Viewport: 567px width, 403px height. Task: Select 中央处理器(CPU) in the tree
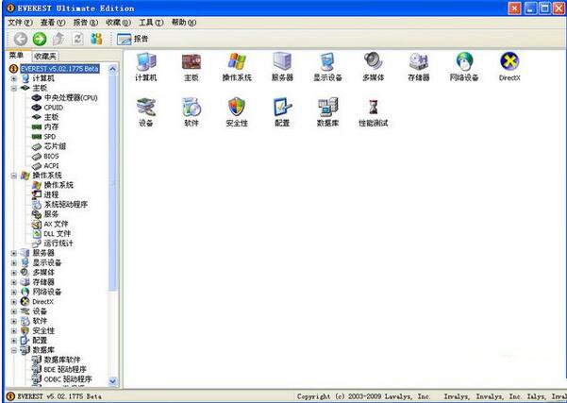pos(71,97)
